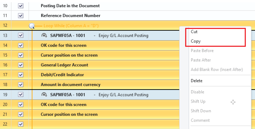Click the loop icon on row 12
Screen dimensions: 255x129
[32, 26]
